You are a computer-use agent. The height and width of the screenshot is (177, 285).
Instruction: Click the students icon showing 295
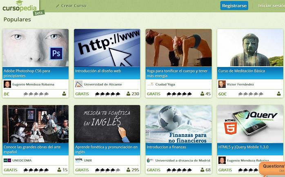coord(128,170)
